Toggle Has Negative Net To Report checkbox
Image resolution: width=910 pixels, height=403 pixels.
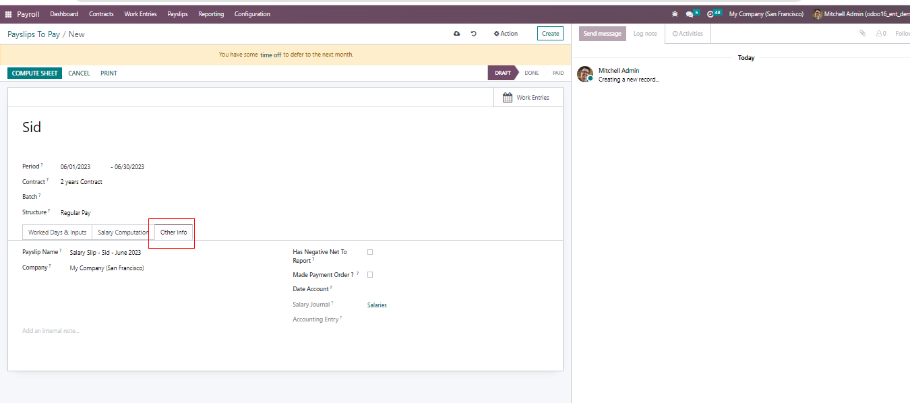370,252
